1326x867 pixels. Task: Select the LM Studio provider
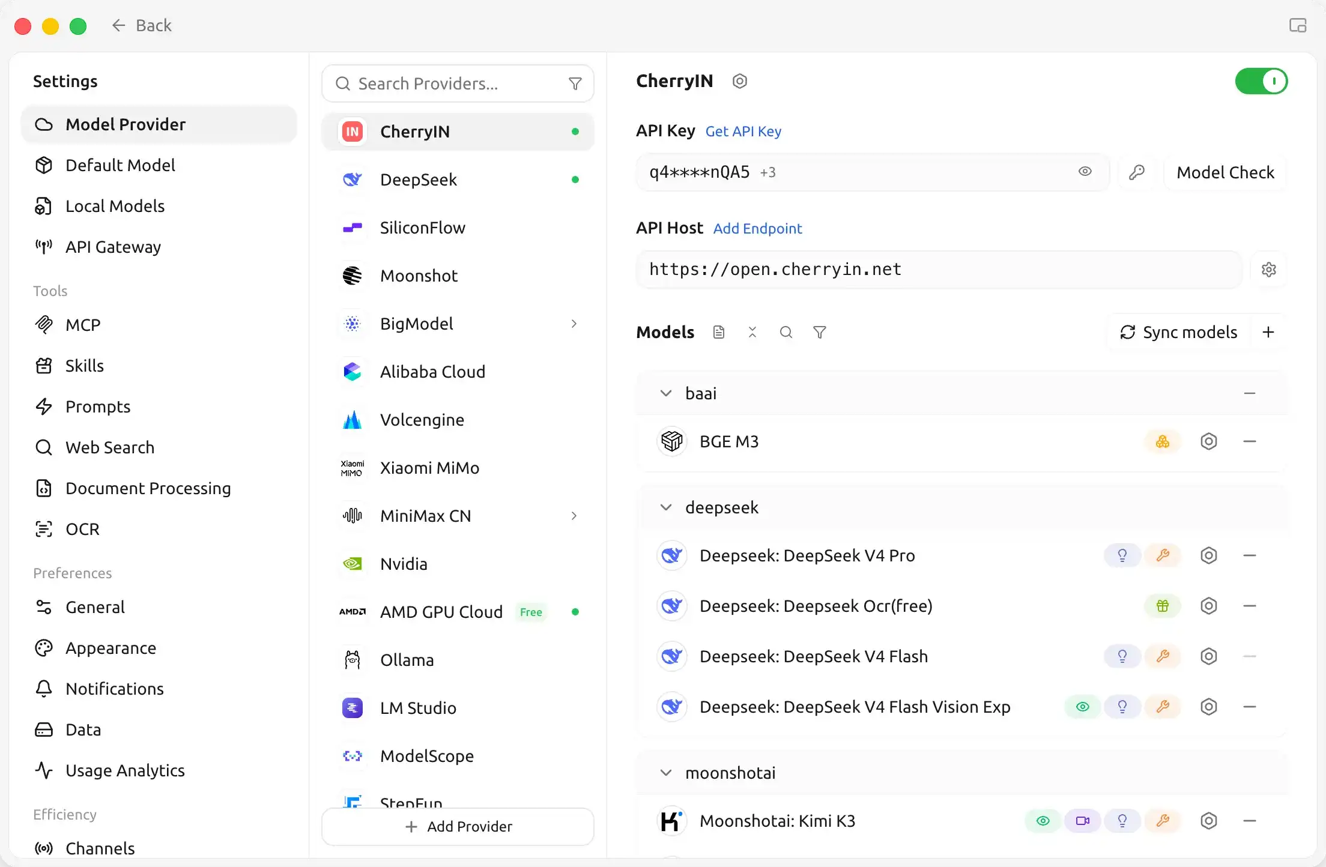coord(458,708)
